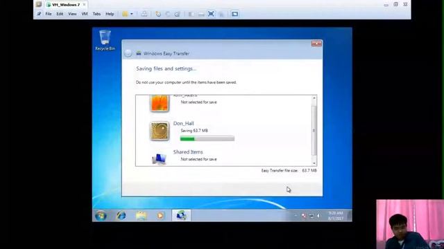
Task: Click revert to snapshot toolbar icon
Action: pos(168,14)
